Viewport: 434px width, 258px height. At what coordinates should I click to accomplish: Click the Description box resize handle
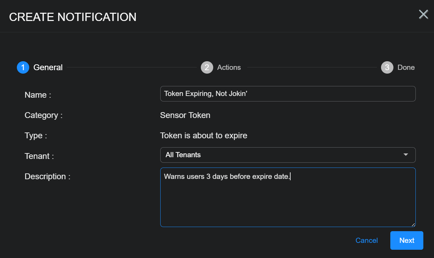coord(413,225)
